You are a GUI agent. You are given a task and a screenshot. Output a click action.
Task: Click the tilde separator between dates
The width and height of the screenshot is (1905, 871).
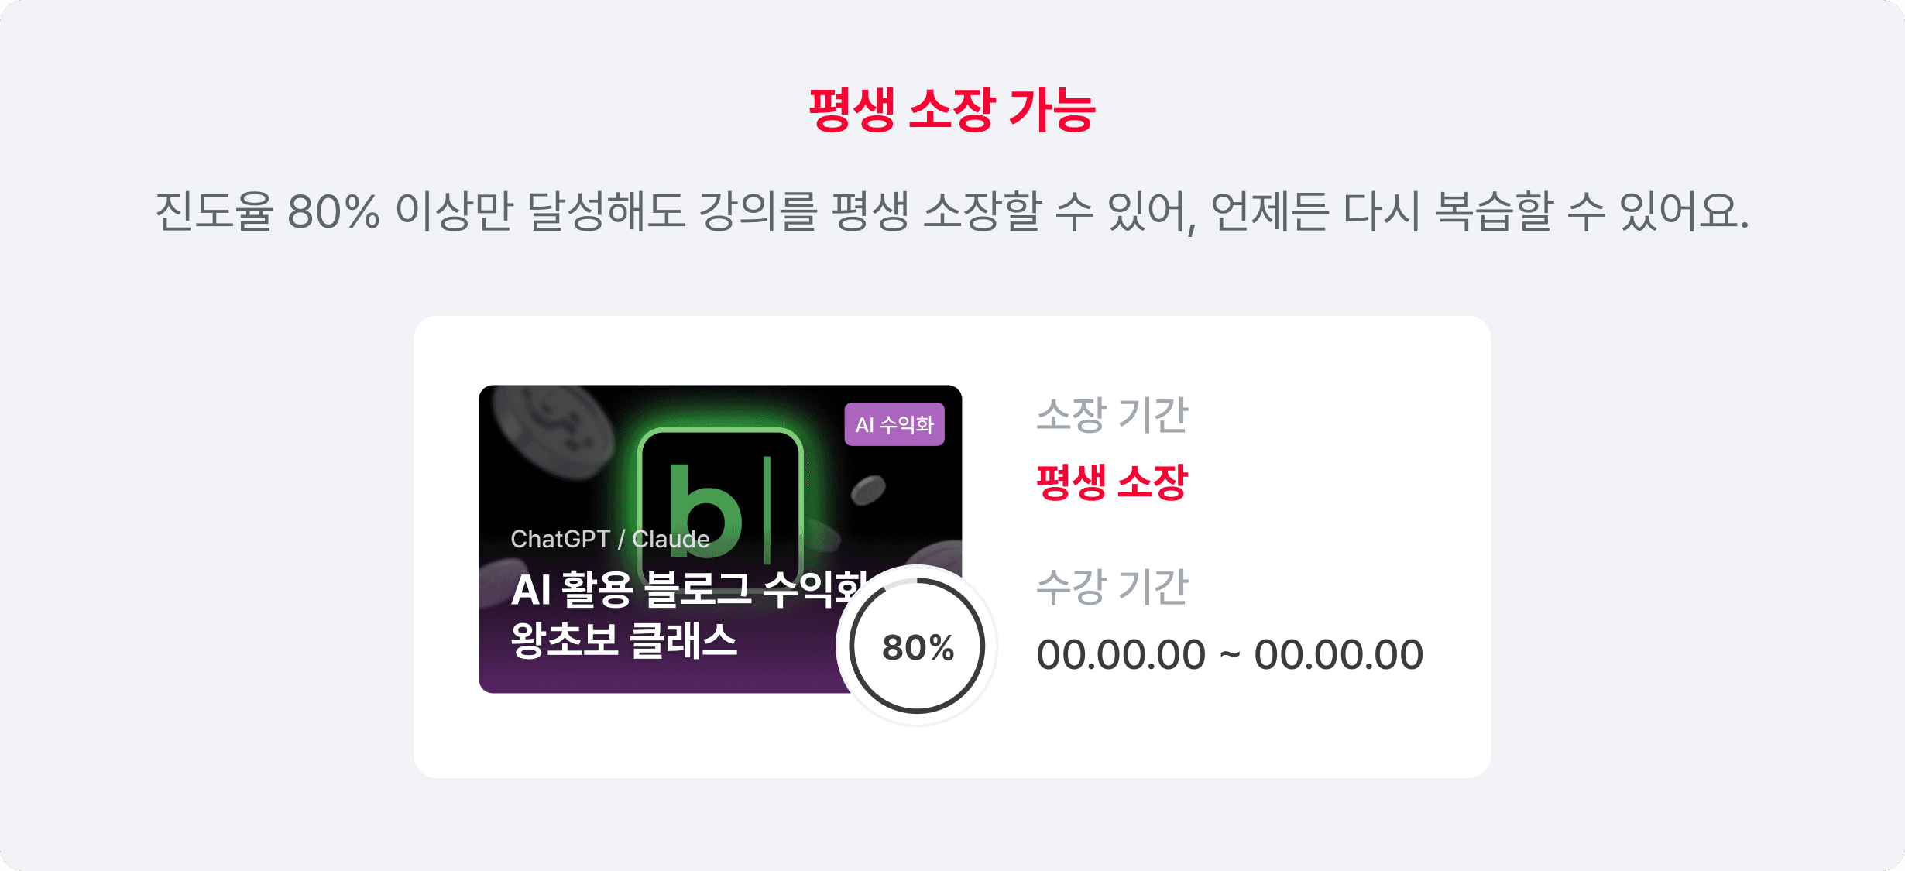click(1230, 657)
